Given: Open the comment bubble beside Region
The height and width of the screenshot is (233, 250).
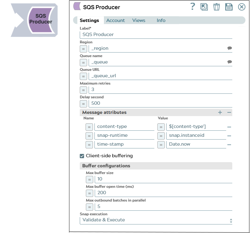Looking at the screenshot, I should tap(230, 48).
